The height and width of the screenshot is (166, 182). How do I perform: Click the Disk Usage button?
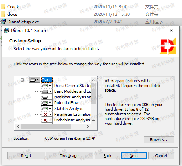(69, 156)
